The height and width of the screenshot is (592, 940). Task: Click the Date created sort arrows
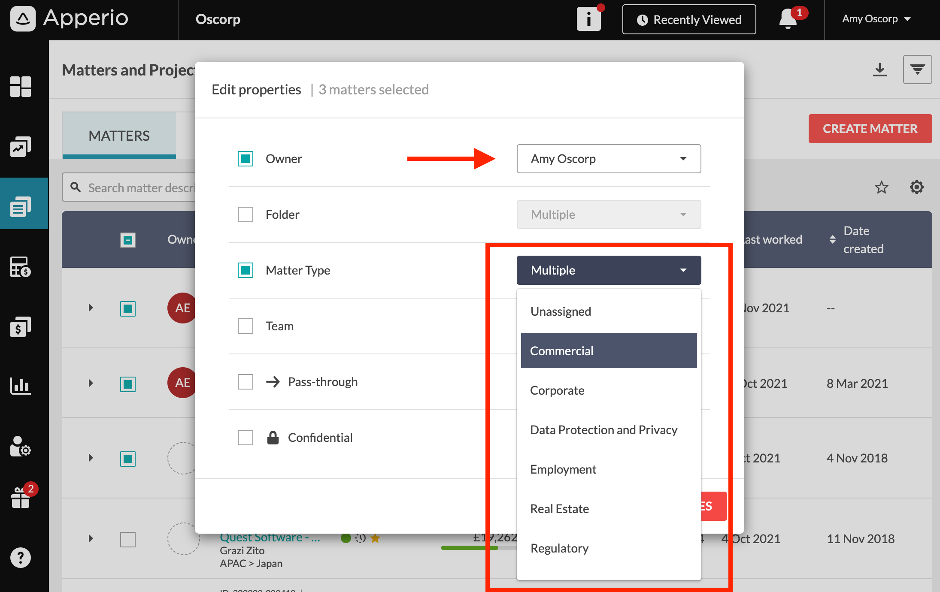[x=832, y=239]
